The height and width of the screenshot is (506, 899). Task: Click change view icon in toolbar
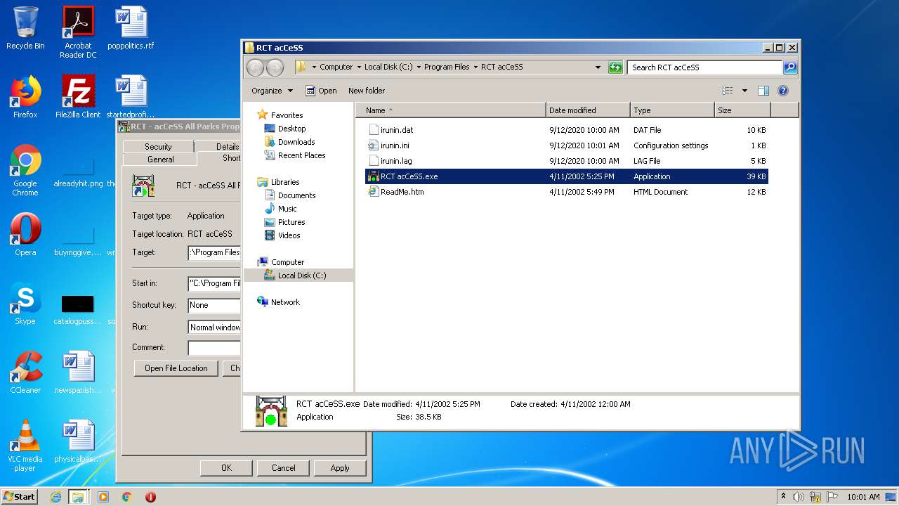(x=728, y=91)
